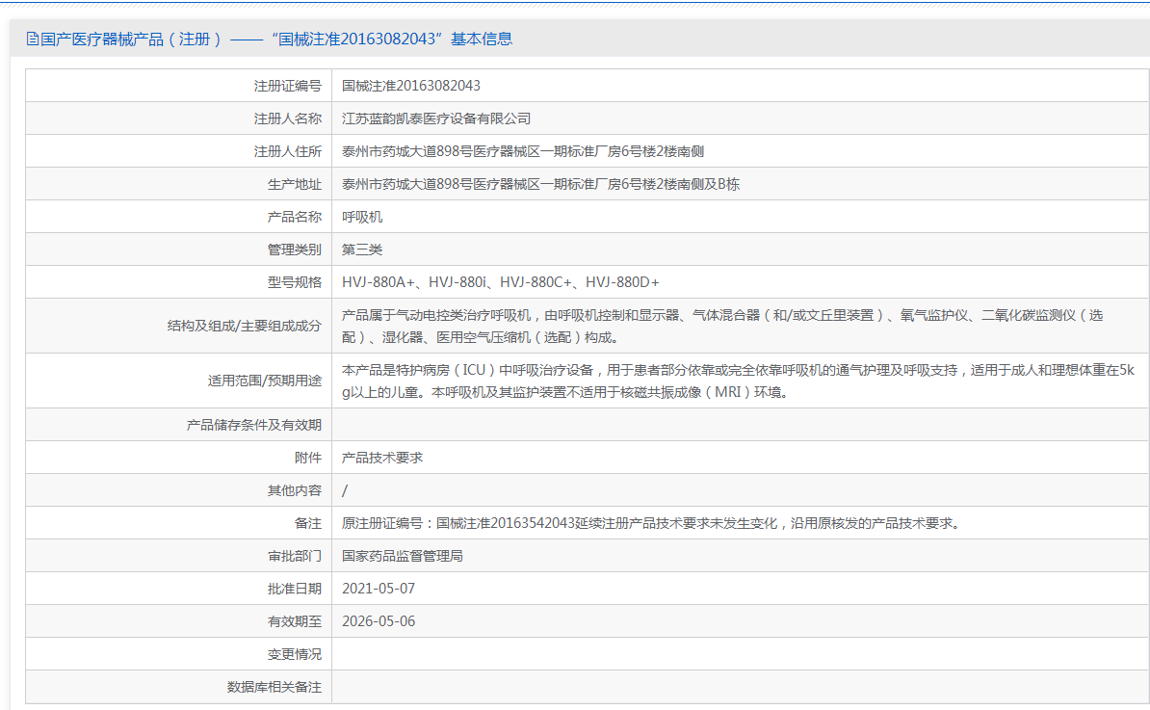Select the company name 江苏蓝韵凯泰医疗设备有限公司

point(436,118)
